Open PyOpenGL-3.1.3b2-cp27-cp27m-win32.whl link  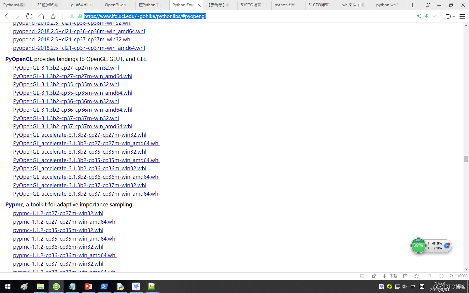tap(66, 68)
